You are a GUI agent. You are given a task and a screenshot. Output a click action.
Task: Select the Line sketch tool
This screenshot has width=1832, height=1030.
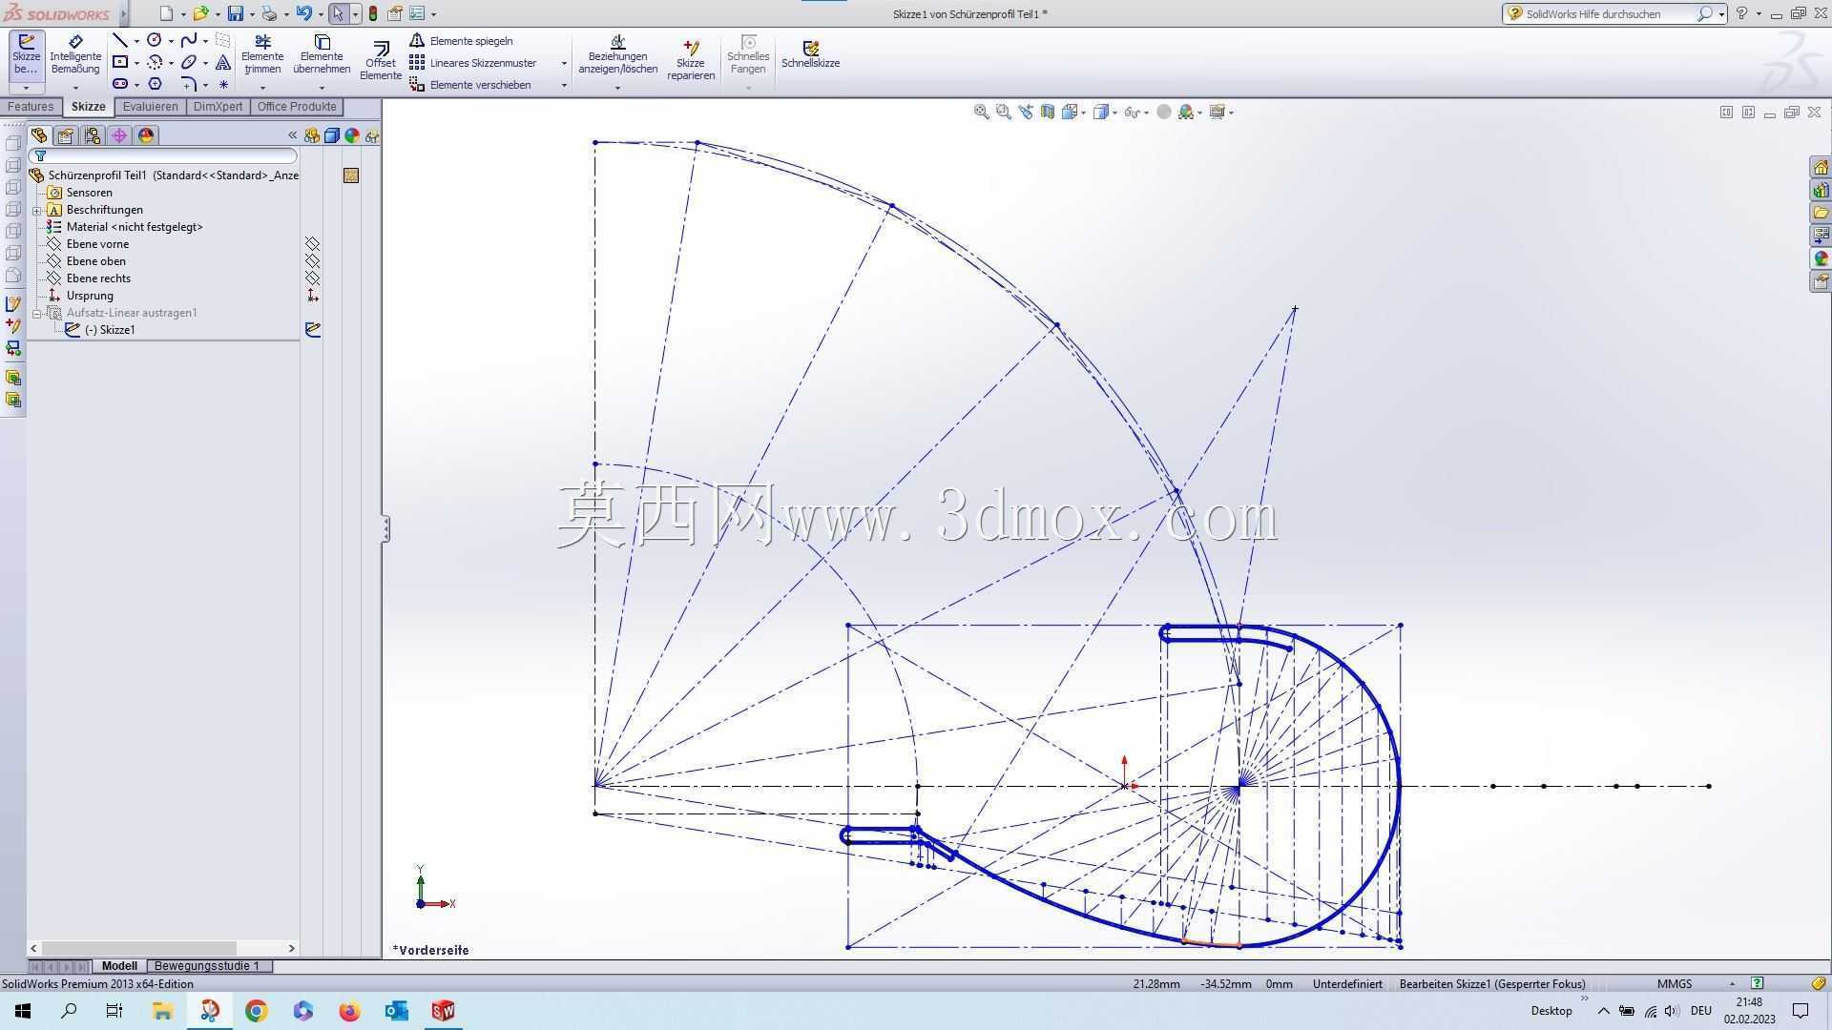tap(120, 40)
